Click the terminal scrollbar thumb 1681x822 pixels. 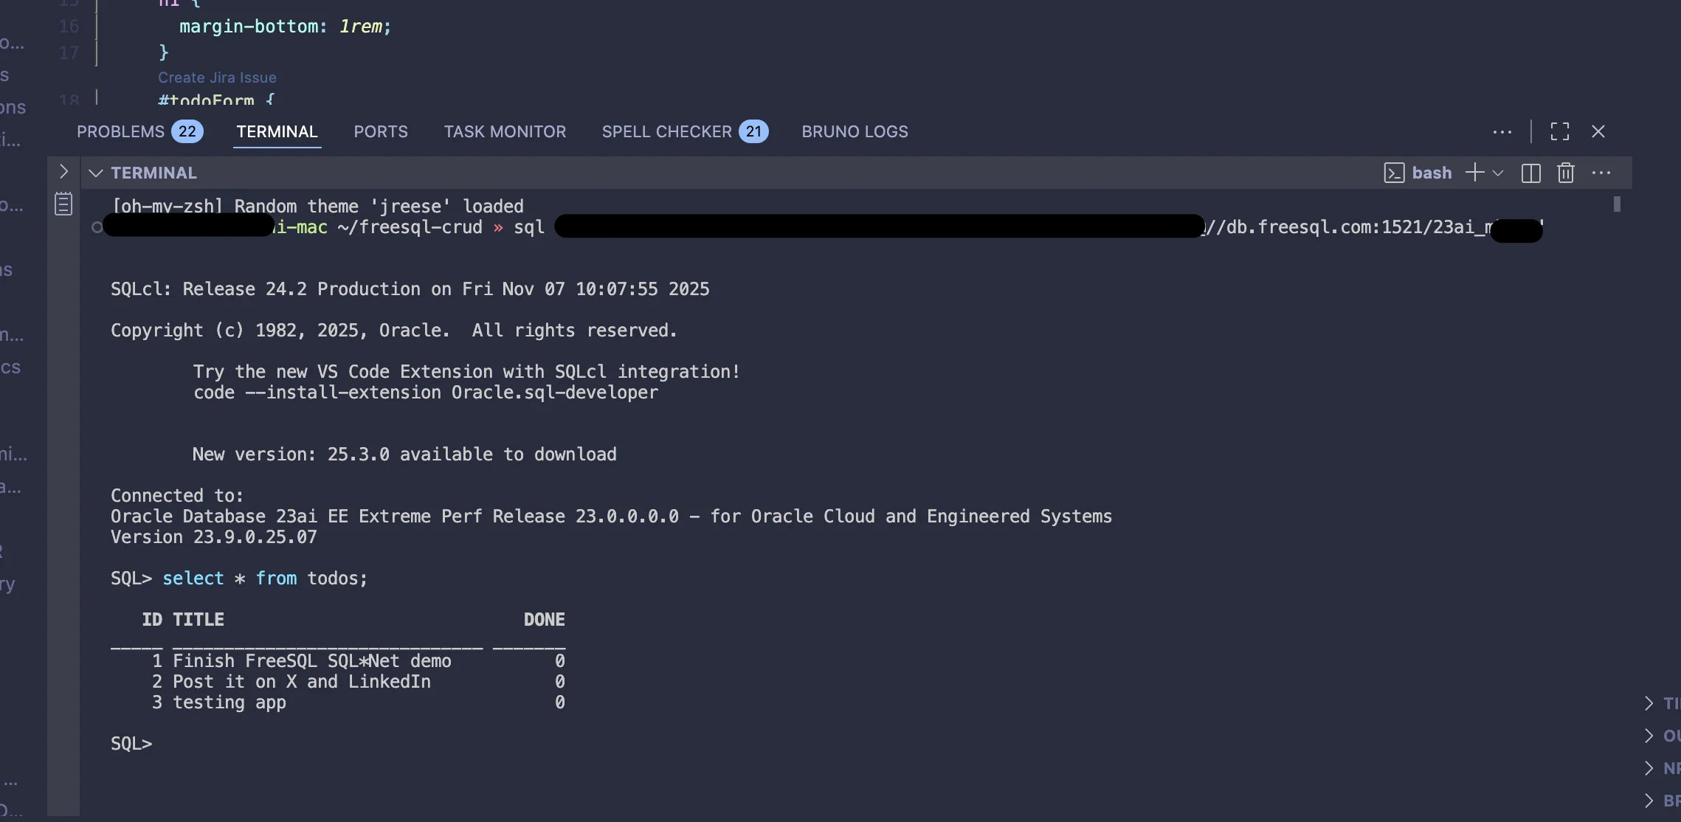point(1617,204)
